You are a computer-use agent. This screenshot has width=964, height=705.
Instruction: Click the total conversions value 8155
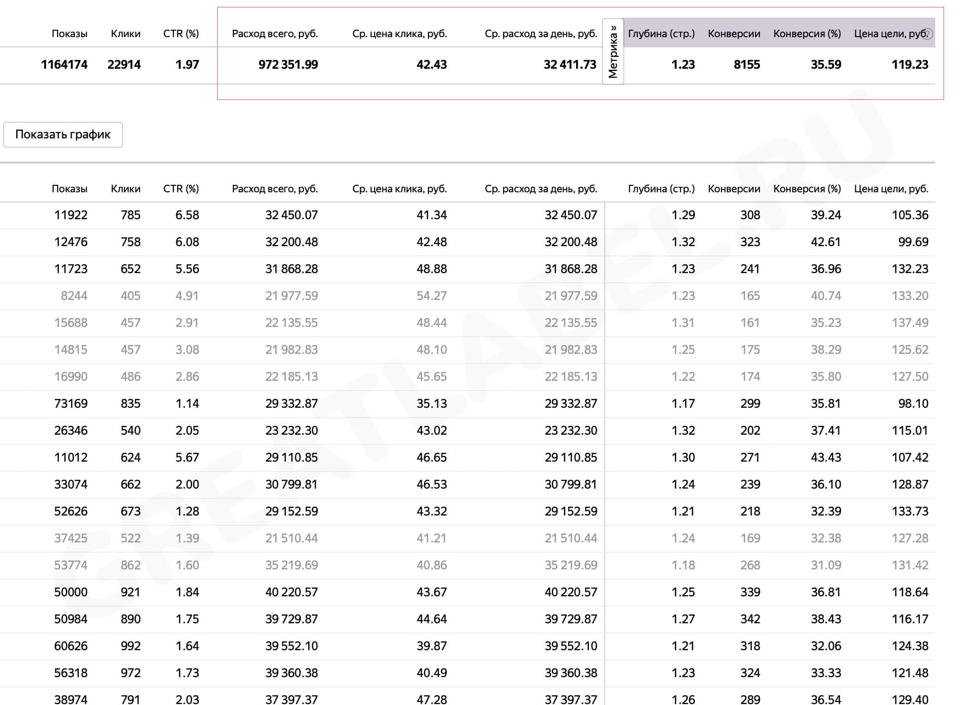coord(747,65)
